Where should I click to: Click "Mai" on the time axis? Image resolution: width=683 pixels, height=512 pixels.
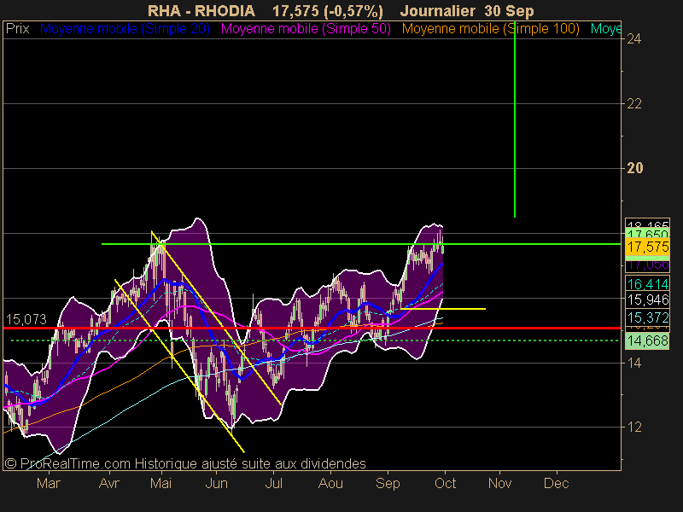pyautogui.click(x=161, y=483)
